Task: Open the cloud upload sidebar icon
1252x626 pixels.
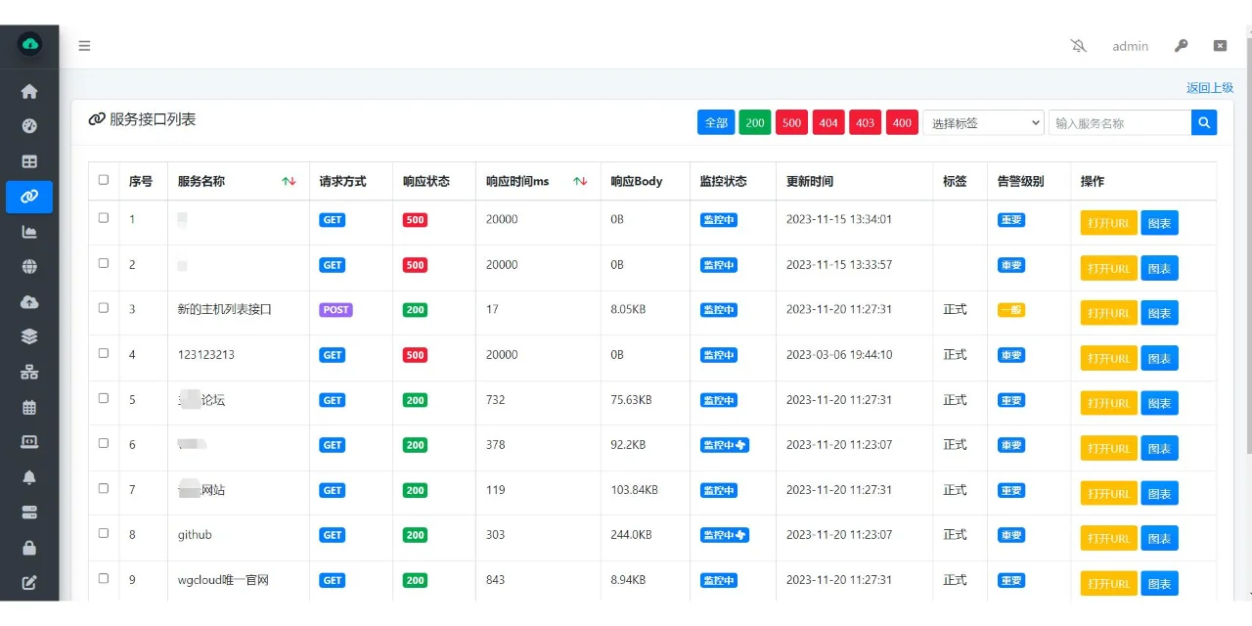Action: [29, 301]
